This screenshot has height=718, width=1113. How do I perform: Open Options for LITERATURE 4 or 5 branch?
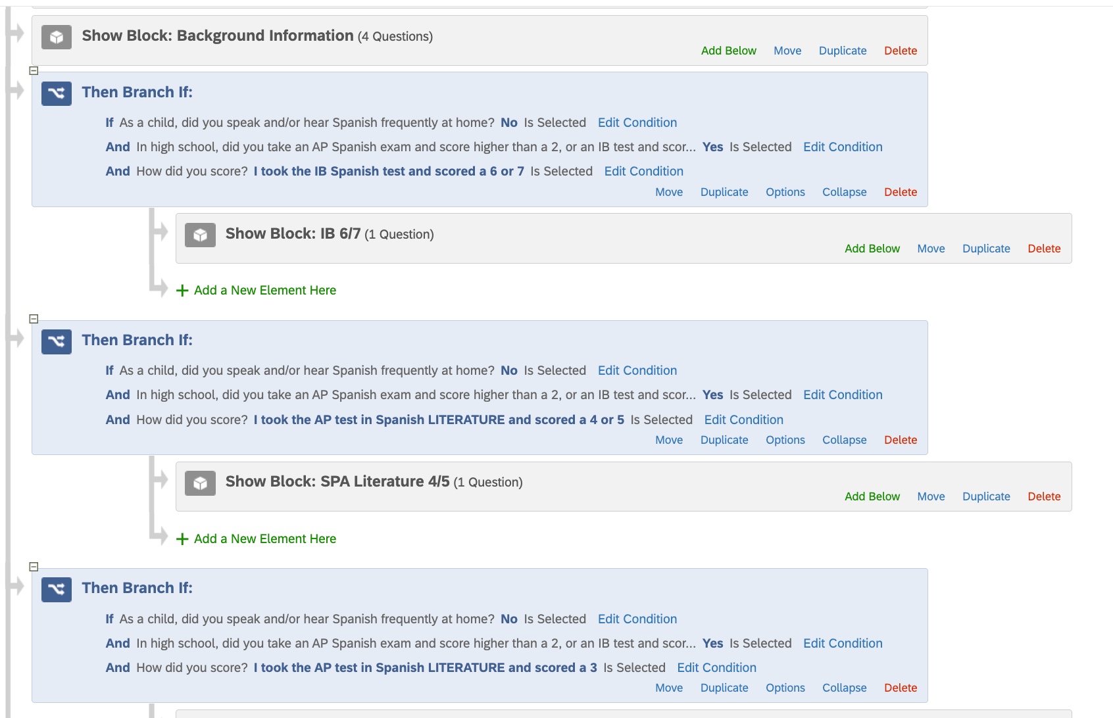785,440
